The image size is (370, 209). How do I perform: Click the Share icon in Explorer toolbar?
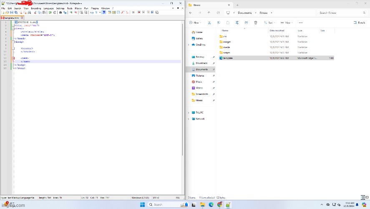pyautogui.click(x=247, y=23)
